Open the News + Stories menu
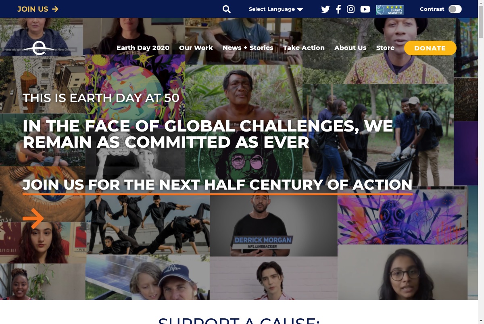Viewport: 484px width, 324px height. tap(248, 48)
